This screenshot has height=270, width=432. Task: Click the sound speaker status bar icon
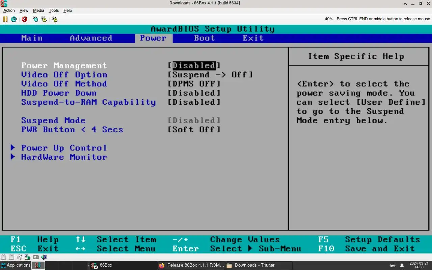(x=44, y=257)
